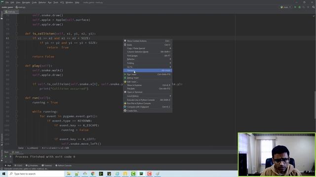
Task: Select Show Context Actions in context menu
Action: click(x=148, y=41)
